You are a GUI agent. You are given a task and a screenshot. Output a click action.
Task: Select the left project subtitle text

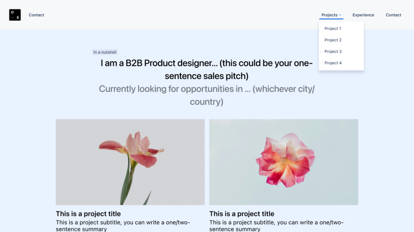(x=123, y=225)
